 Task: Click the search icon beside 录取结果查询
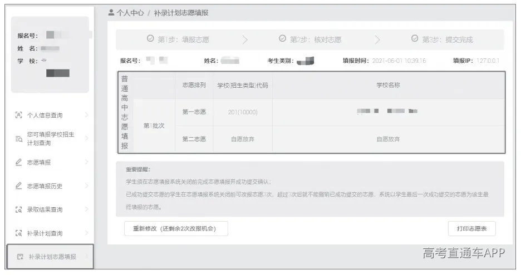(18, 209)
